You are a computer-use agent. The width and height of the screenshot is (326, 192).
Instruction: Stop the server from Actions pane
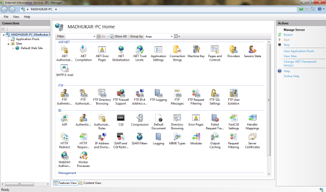tap(286, 45)
